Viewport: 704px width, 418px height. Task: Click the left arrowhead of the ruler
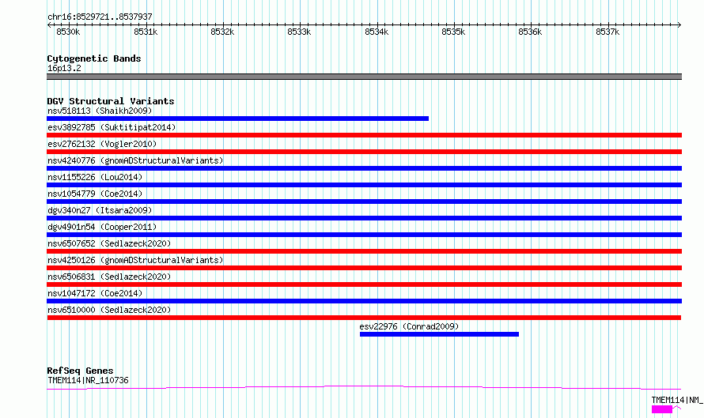[x=49, y=25]
